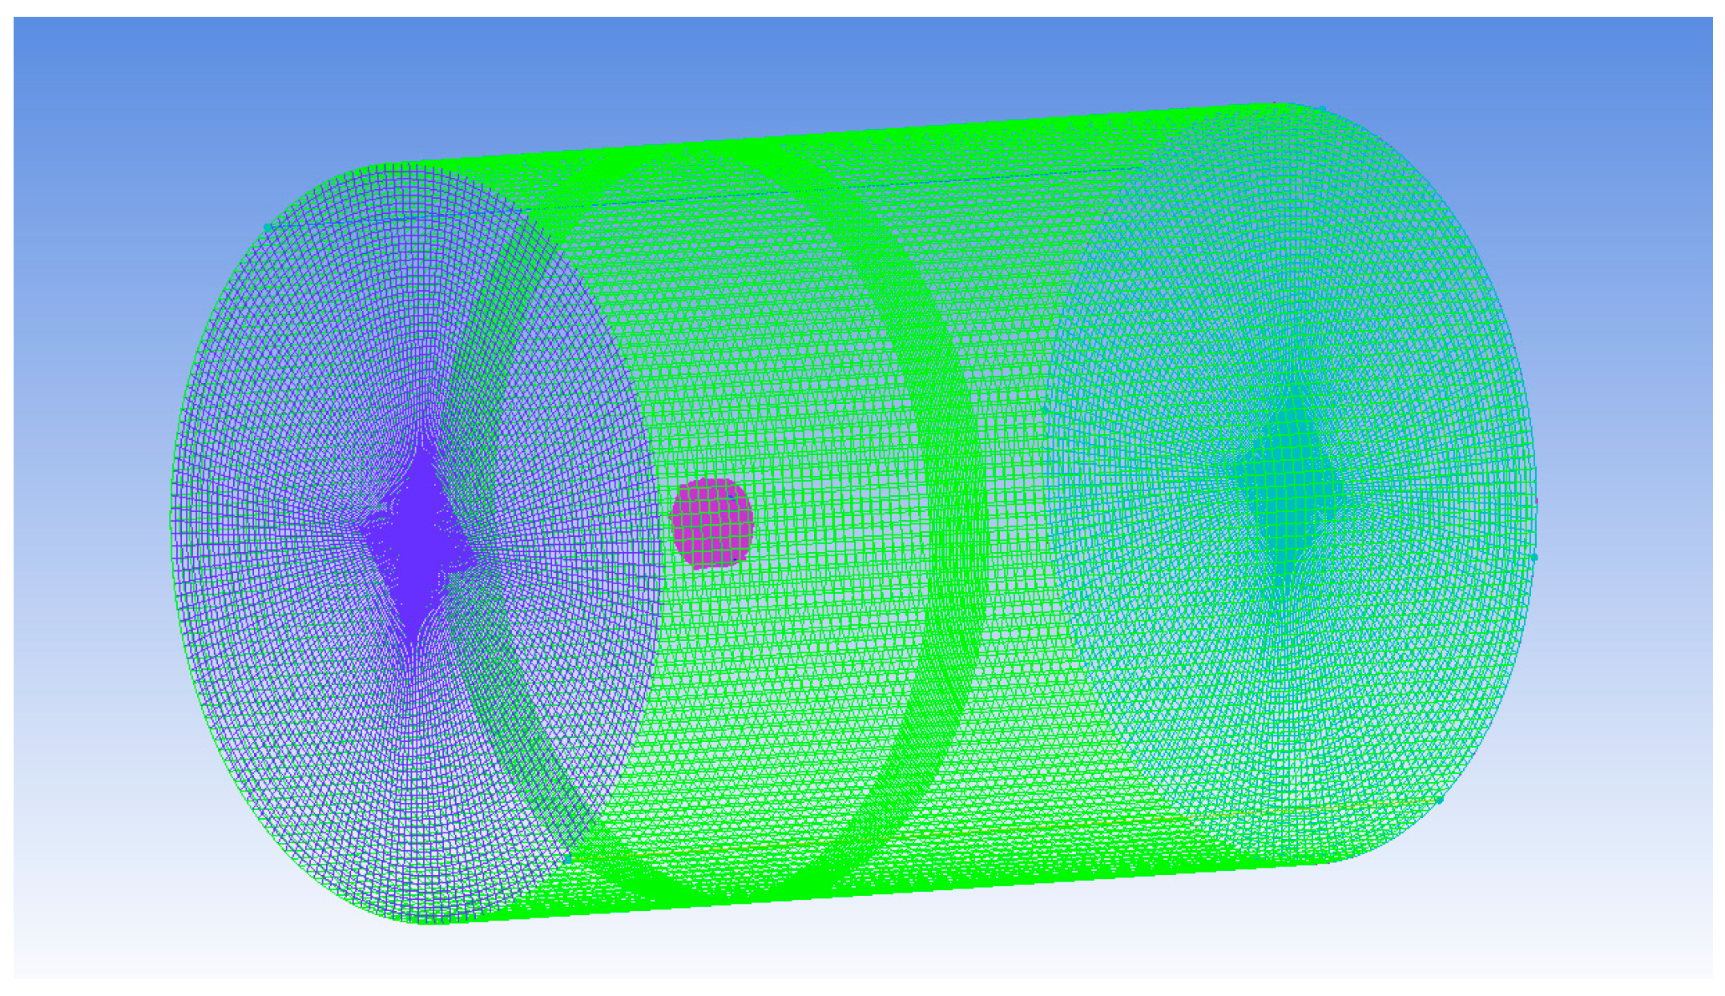Click the cyan vertex atop the right end
This screenshot has height=996, width=1725.
click(x=1322, y=108)
